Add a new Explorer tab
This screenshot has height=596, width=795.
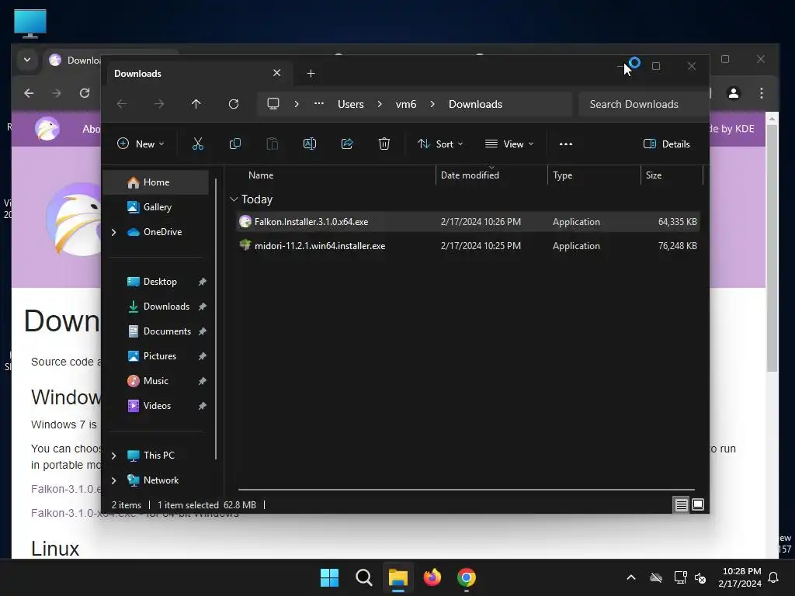pyautogui.click(x=311, y=74)
